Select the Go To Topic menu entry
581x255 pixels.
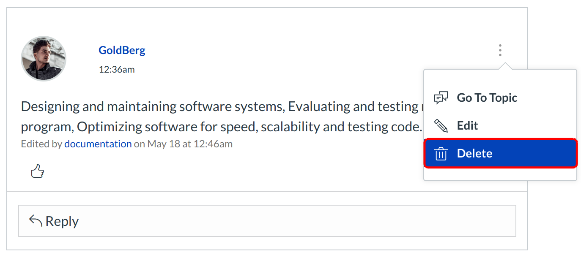point(487,98)
